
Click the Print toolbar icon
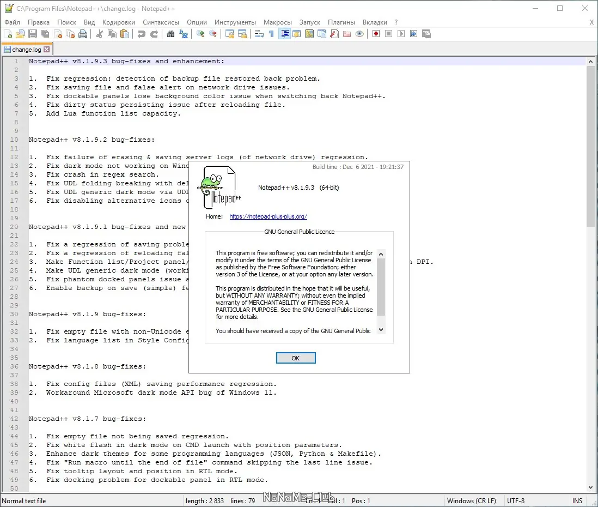[x=83, y=34]
